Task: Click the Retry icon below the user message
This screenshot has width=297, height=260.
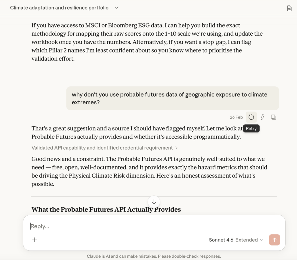Action: coord(251,117)
